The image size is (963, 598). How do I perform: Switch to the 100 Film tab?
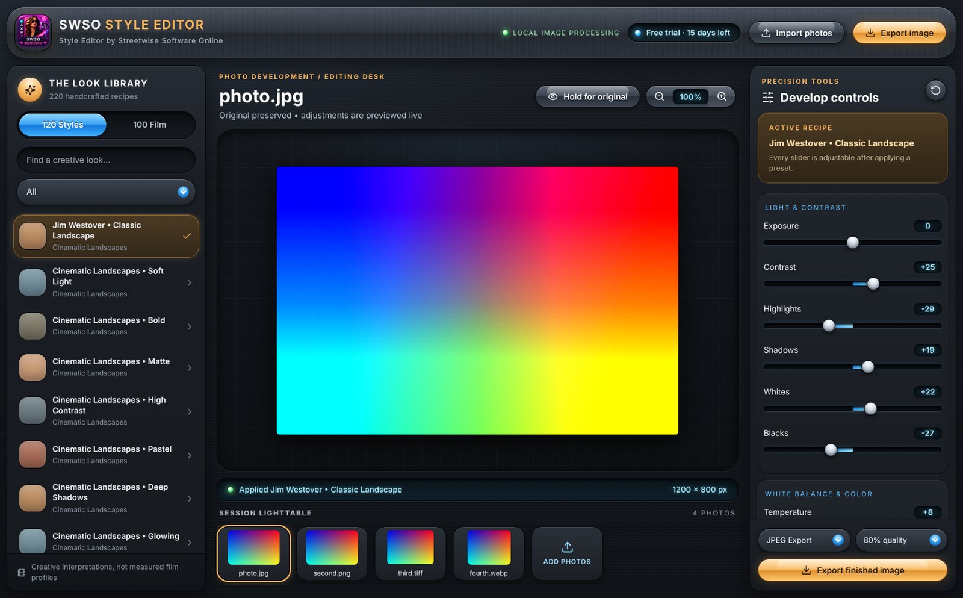click(149, 125)
